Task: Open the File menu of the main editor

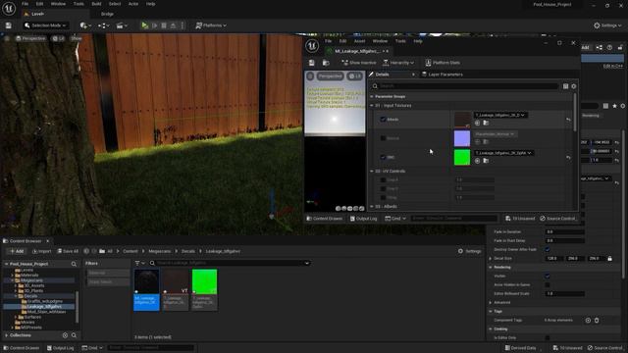Action: coord(25,4)
